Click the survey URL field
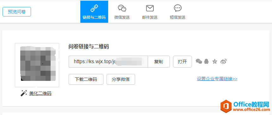Viewport: 272px width, 115px height. coord(108,62)
